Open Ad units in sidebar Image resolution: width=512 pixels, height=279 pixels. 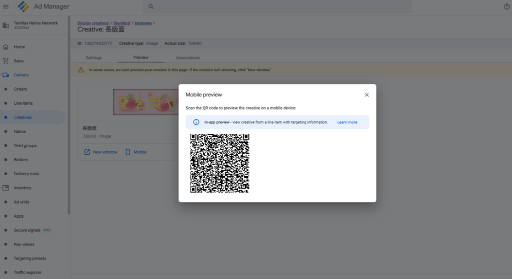click(21, 202)
